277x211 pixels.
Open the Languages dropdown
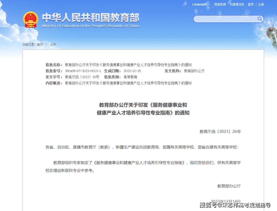[x=201, y=4]
